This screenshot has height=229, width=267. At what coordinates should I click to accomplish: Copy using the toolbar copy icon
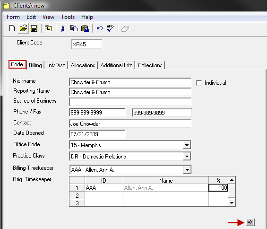[x=74, y=28]
